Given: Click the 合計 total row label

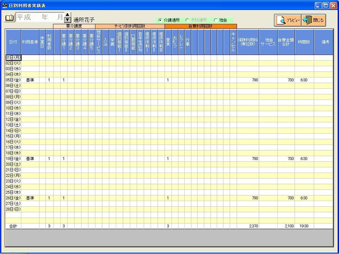Looking at the screenshot, I should 13,227.
